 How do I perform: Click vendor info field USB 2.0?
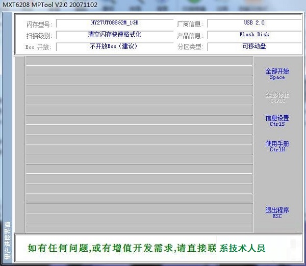[x=254, y=23]
